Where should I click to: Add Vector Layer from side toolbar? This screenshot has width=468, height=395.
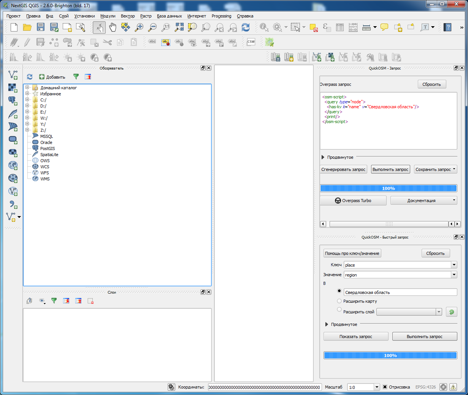13,74
